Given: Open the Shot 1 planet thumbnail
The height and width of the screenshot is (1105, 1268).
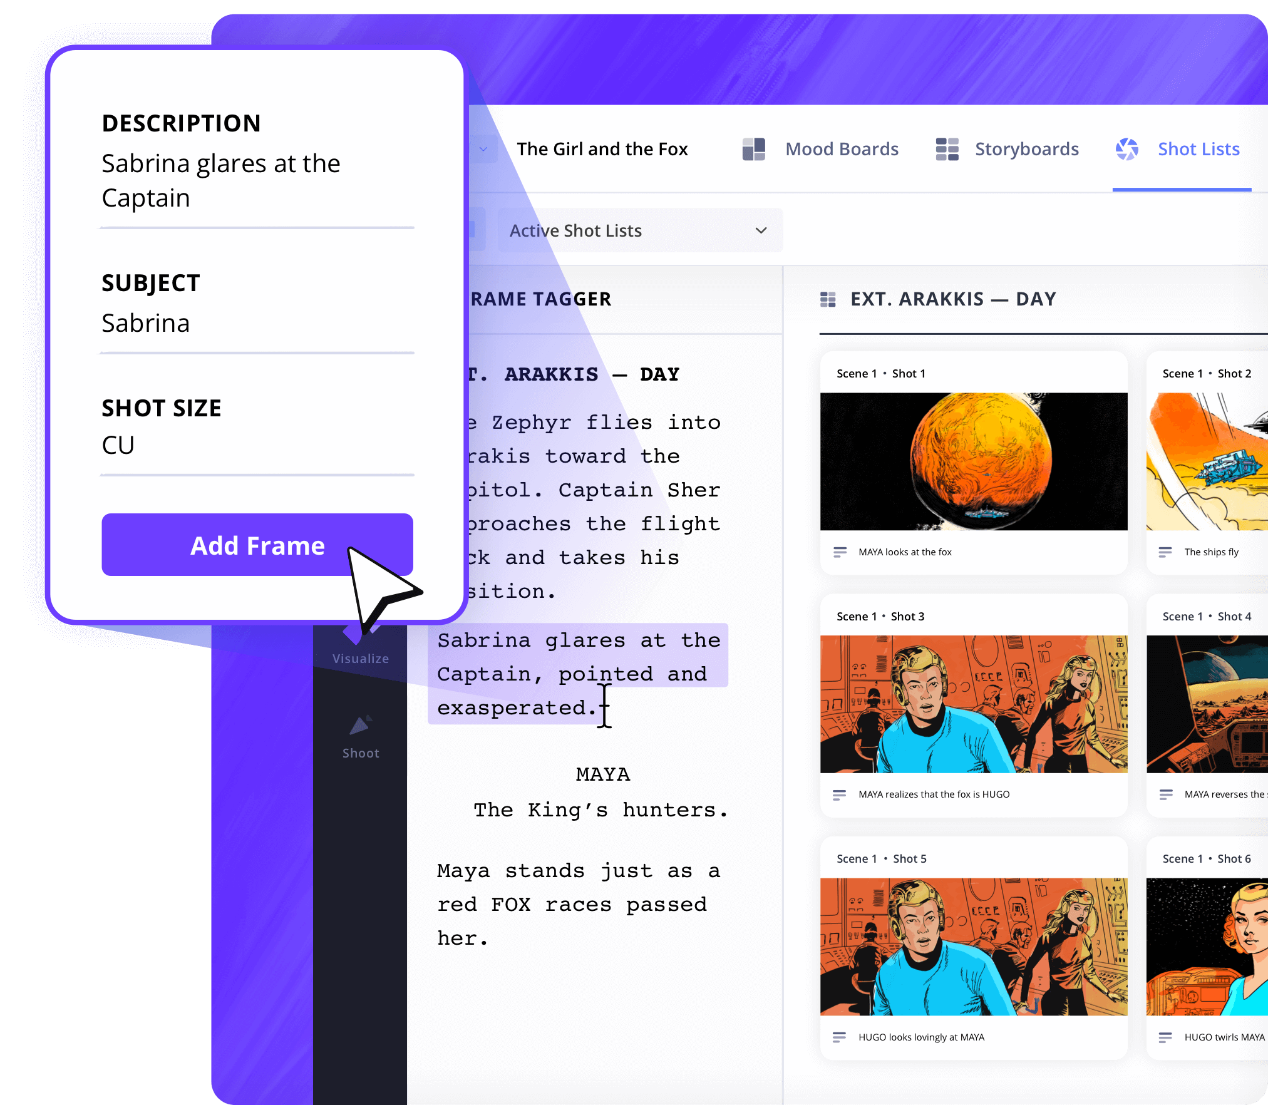Looking at the screenshot, I should point(974,461).
